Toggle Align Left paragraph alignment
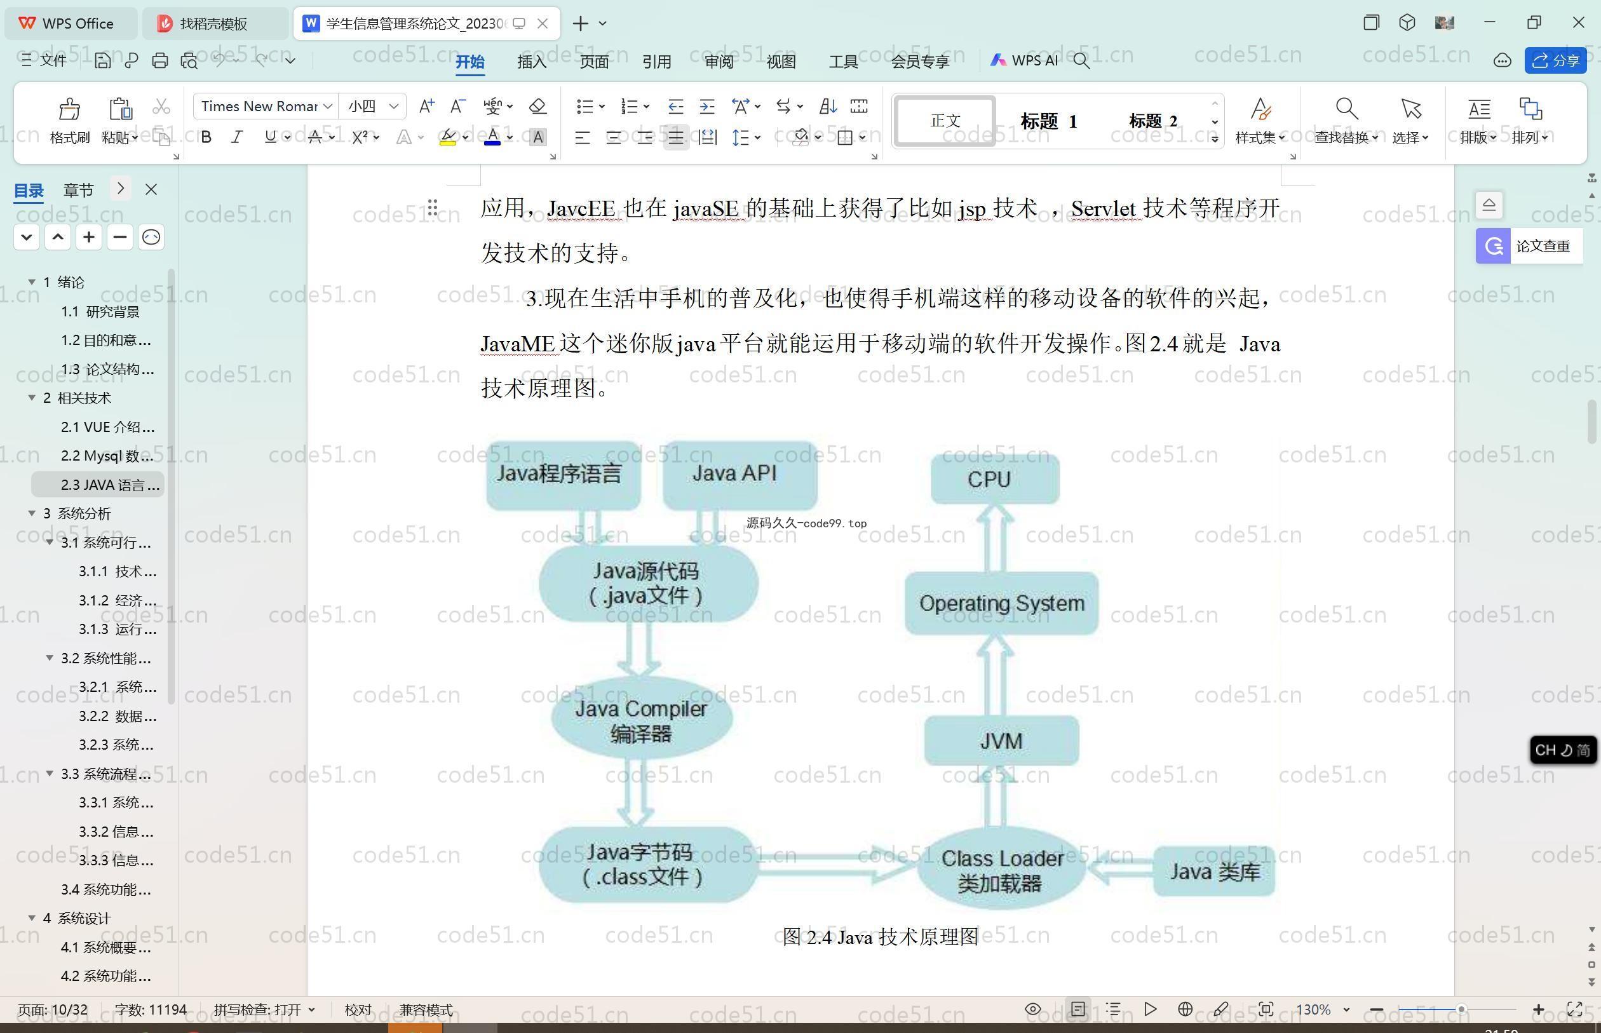This screenshot has height=1033, width=1601. click(582, 138)
